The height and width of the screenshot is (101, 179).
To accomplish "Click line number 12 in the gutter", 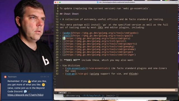I will pyautogui.click(x=57, y=19).
